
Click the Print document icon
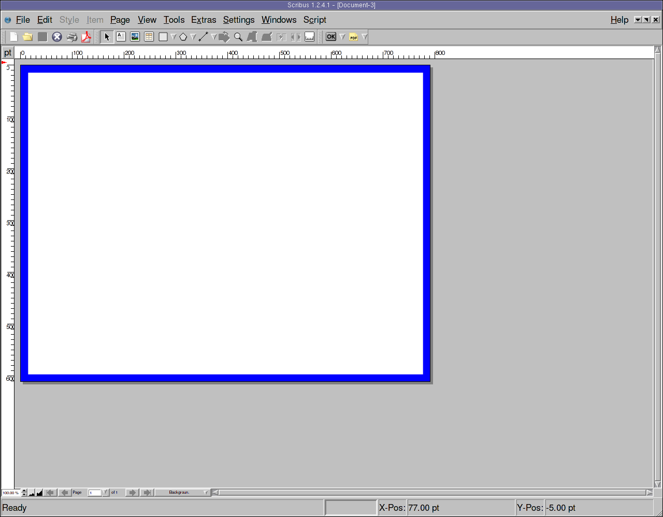pyautogui.click(x=72, y=37)
